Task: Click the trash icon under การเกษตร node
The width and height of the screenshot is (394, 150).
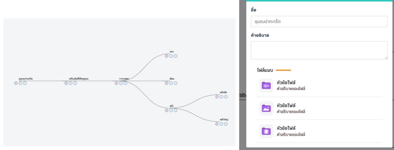Action: point(116,83)
